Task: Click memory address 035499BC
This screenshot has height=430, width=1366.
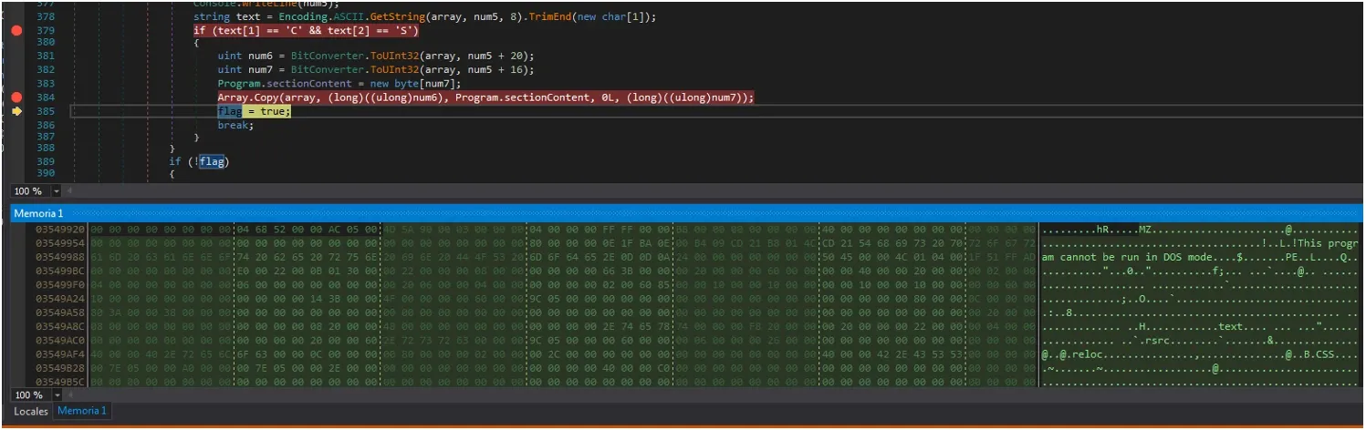Action: click(60, 271)
